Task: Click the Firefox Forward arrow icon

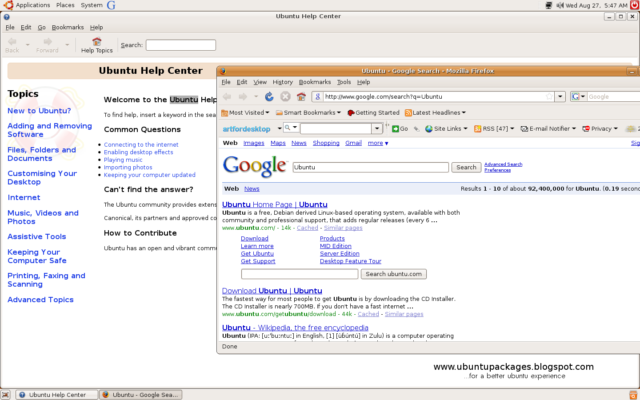Action: [x=243, y=96]
